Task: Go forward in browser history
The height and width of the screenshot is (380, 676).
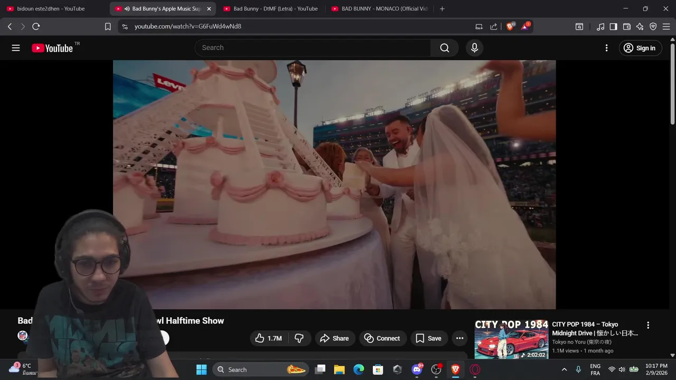Action: pyautogui.click(x=23, y=26)
